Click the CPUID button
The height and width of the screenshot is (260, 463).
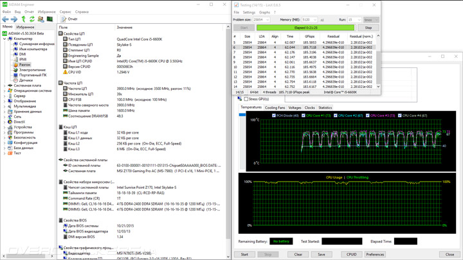[x=351, y=254]
